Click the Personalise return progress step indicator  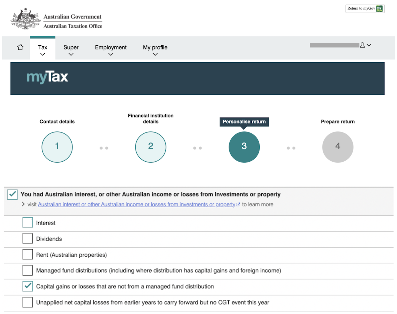click(244, 147)
